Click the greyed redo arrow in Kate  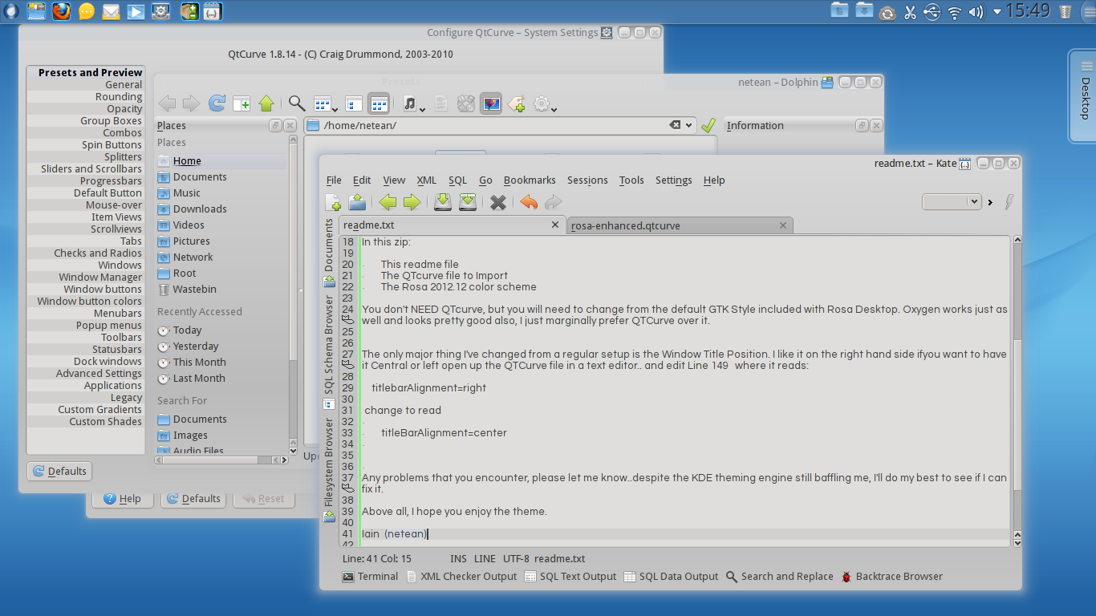[554, 202]
